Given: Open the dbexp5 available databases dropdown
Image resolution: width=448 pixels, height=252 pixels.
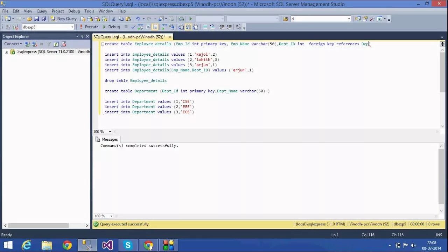Looking at the screenshot, I should point(72,27).
